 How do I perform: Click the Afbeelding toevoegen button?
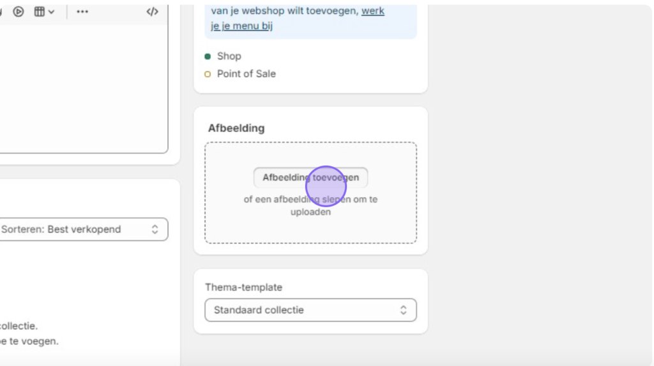coord(310,177)
